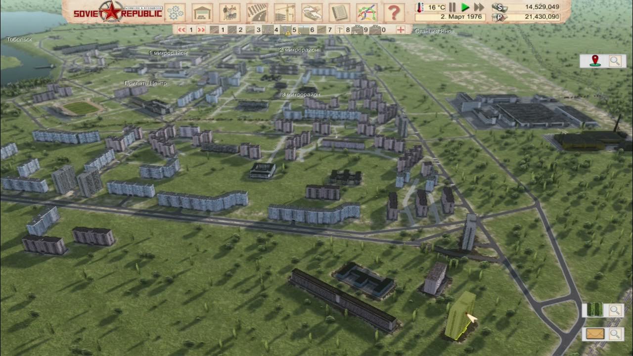
Task: Open the warehouse buildings menu
Action: click(202, 12)
